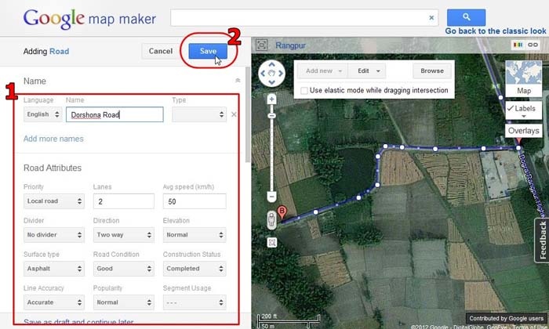Click the red B marker on the map
Screen dimensions: 549x329
tap(282, 212)
